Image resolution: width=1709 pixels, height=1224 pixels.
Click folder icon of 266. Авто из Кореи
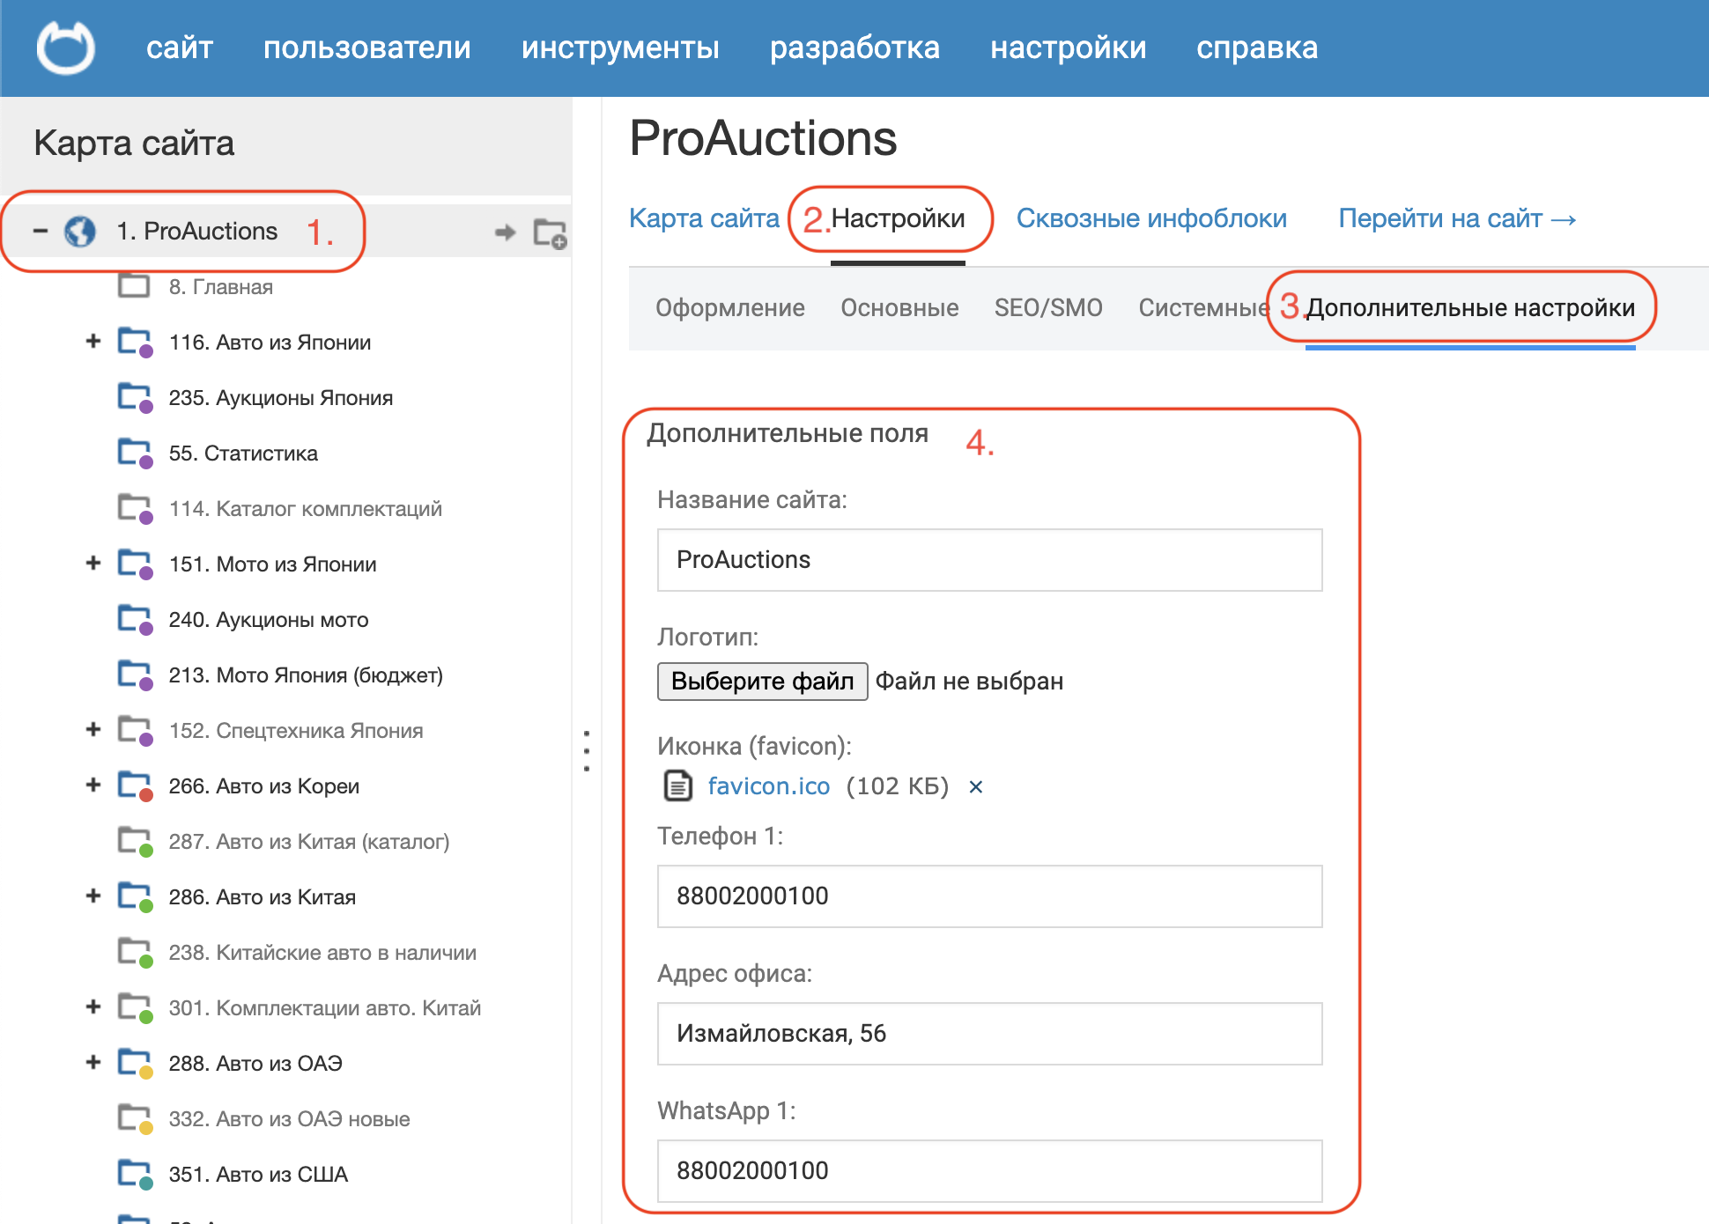point(135,785)
